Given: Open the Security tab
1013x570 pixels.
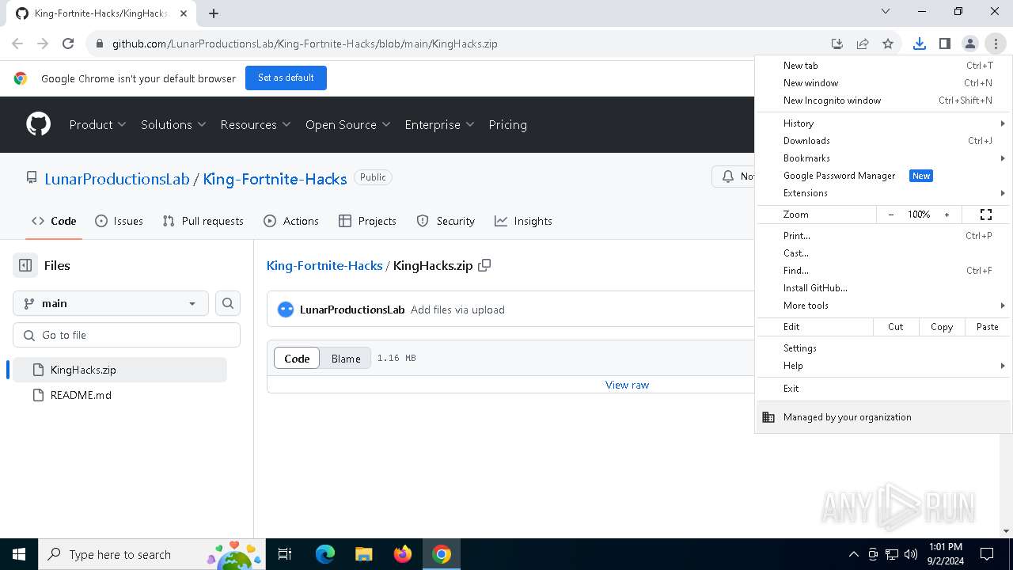Looking at the screenshot, I should pyautogui.click(x=446, y=221).
